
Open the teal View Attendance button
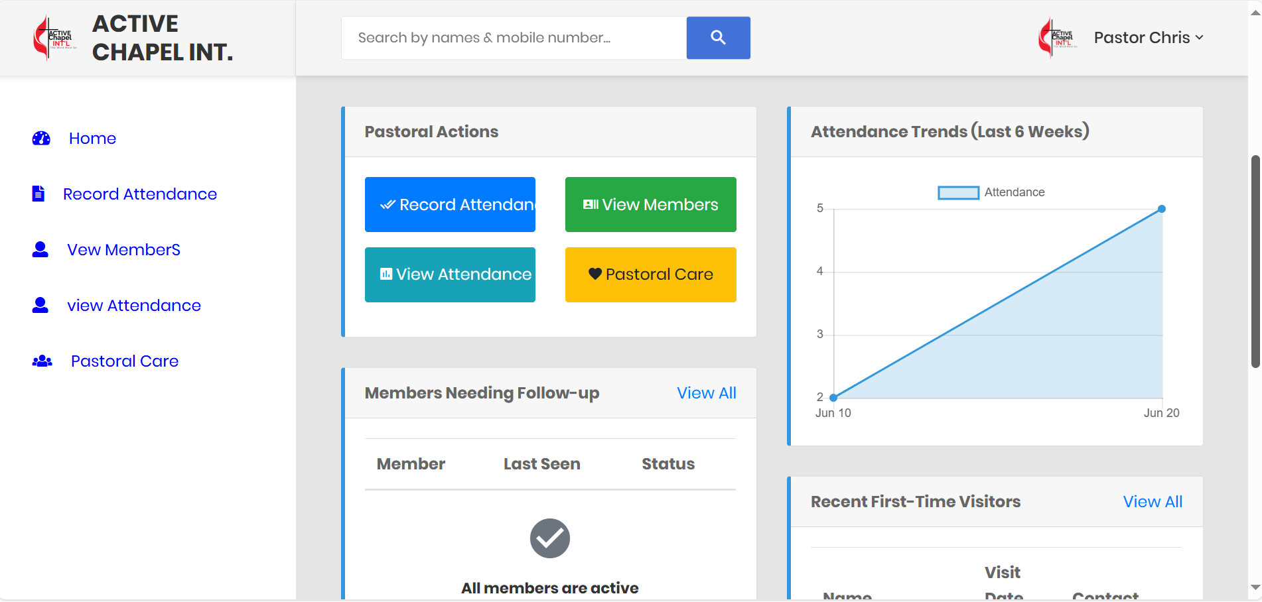(x=450, y=274)
